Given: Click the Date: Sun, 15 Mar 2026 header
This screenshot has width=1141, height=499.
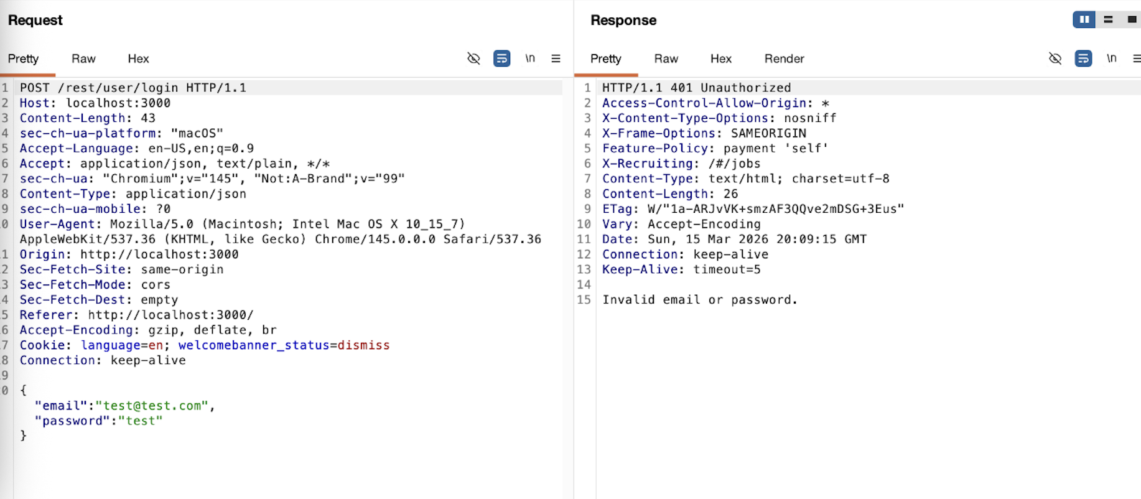Looking at the screenshot, I should 734,239.
